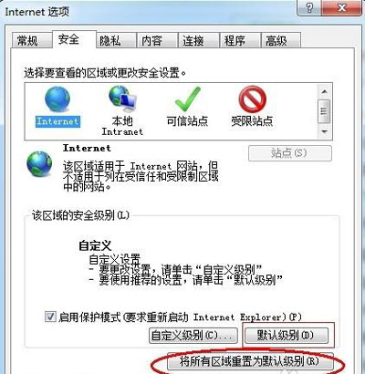Click the Internet globe beside zone description
The height and width of the screenshot is (374, 365).
[x=39, y=164]
